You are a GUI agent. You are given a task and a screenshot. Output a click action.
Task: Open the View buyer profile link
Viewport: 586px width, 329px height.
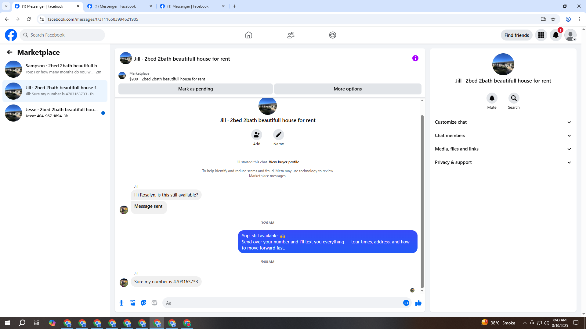284,162
